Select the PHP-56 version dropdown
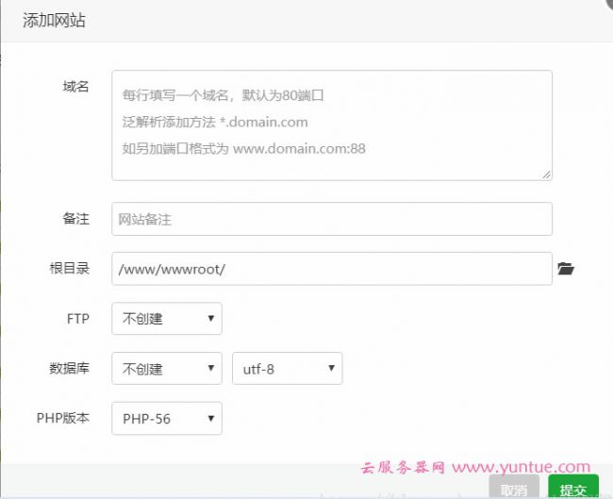This screenshot has height=499, width=613. tap(167, 419)
